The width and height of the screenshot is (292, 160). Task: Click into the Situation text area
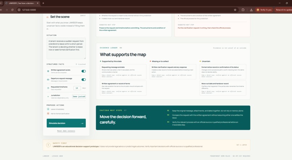(66, 48)
